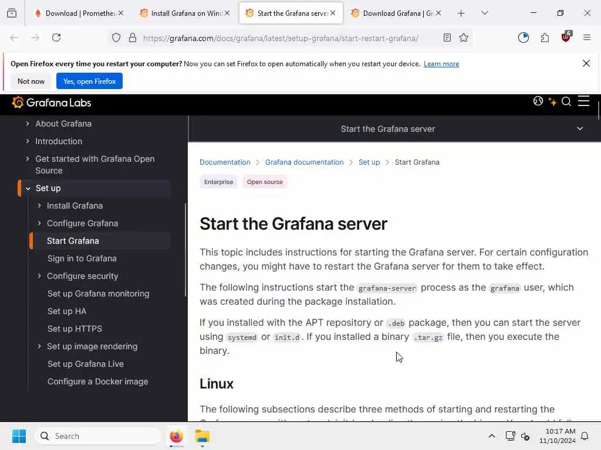Screen dimensions: 601x450
Task: Click the tracking protection shield icon
Action: pyautogui.click(x=116, y=37)
